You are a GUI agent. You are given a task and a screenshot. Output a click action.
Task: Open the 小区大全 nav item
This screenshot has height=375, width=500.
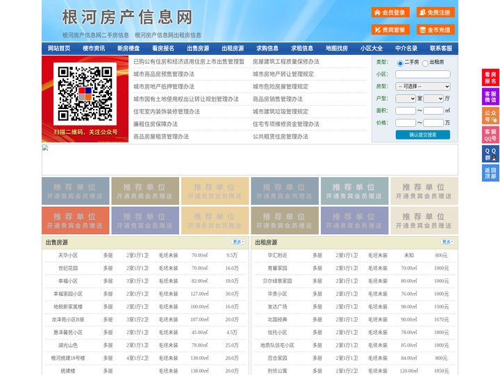372,49
